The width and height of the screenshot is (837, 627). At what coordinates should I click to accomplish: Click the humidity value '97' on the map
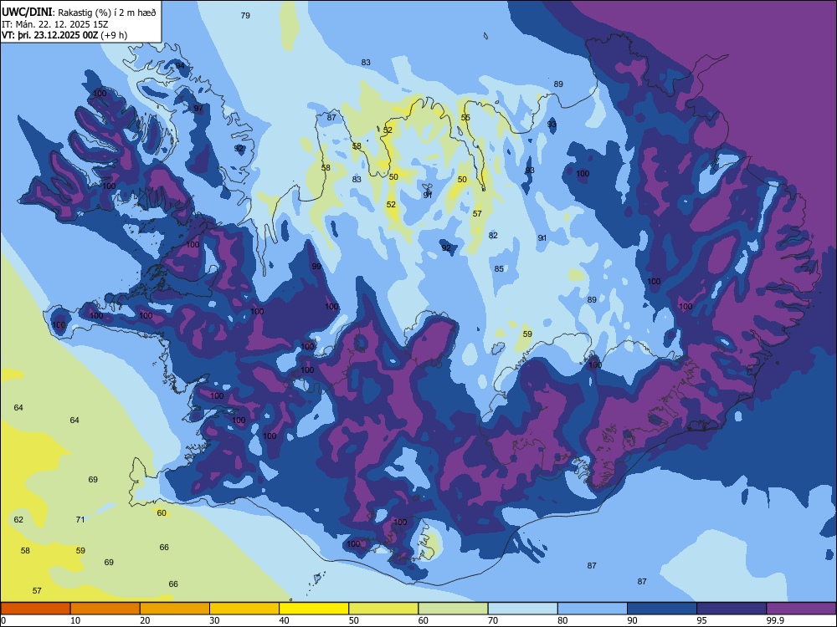(198, 108)
